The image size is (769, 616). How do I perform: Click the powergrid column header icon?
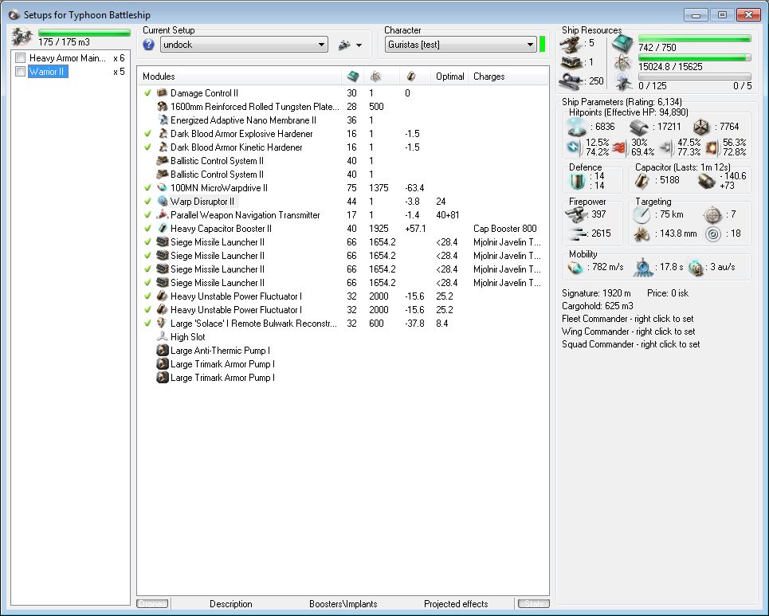click(375, 77)
